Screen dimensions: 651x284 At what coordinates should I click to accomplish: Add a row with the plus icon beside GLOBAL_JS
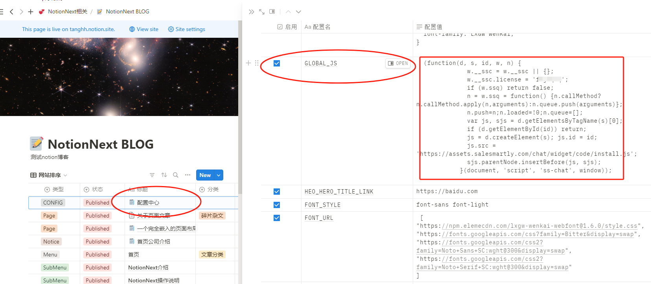[x=248, y=63]
